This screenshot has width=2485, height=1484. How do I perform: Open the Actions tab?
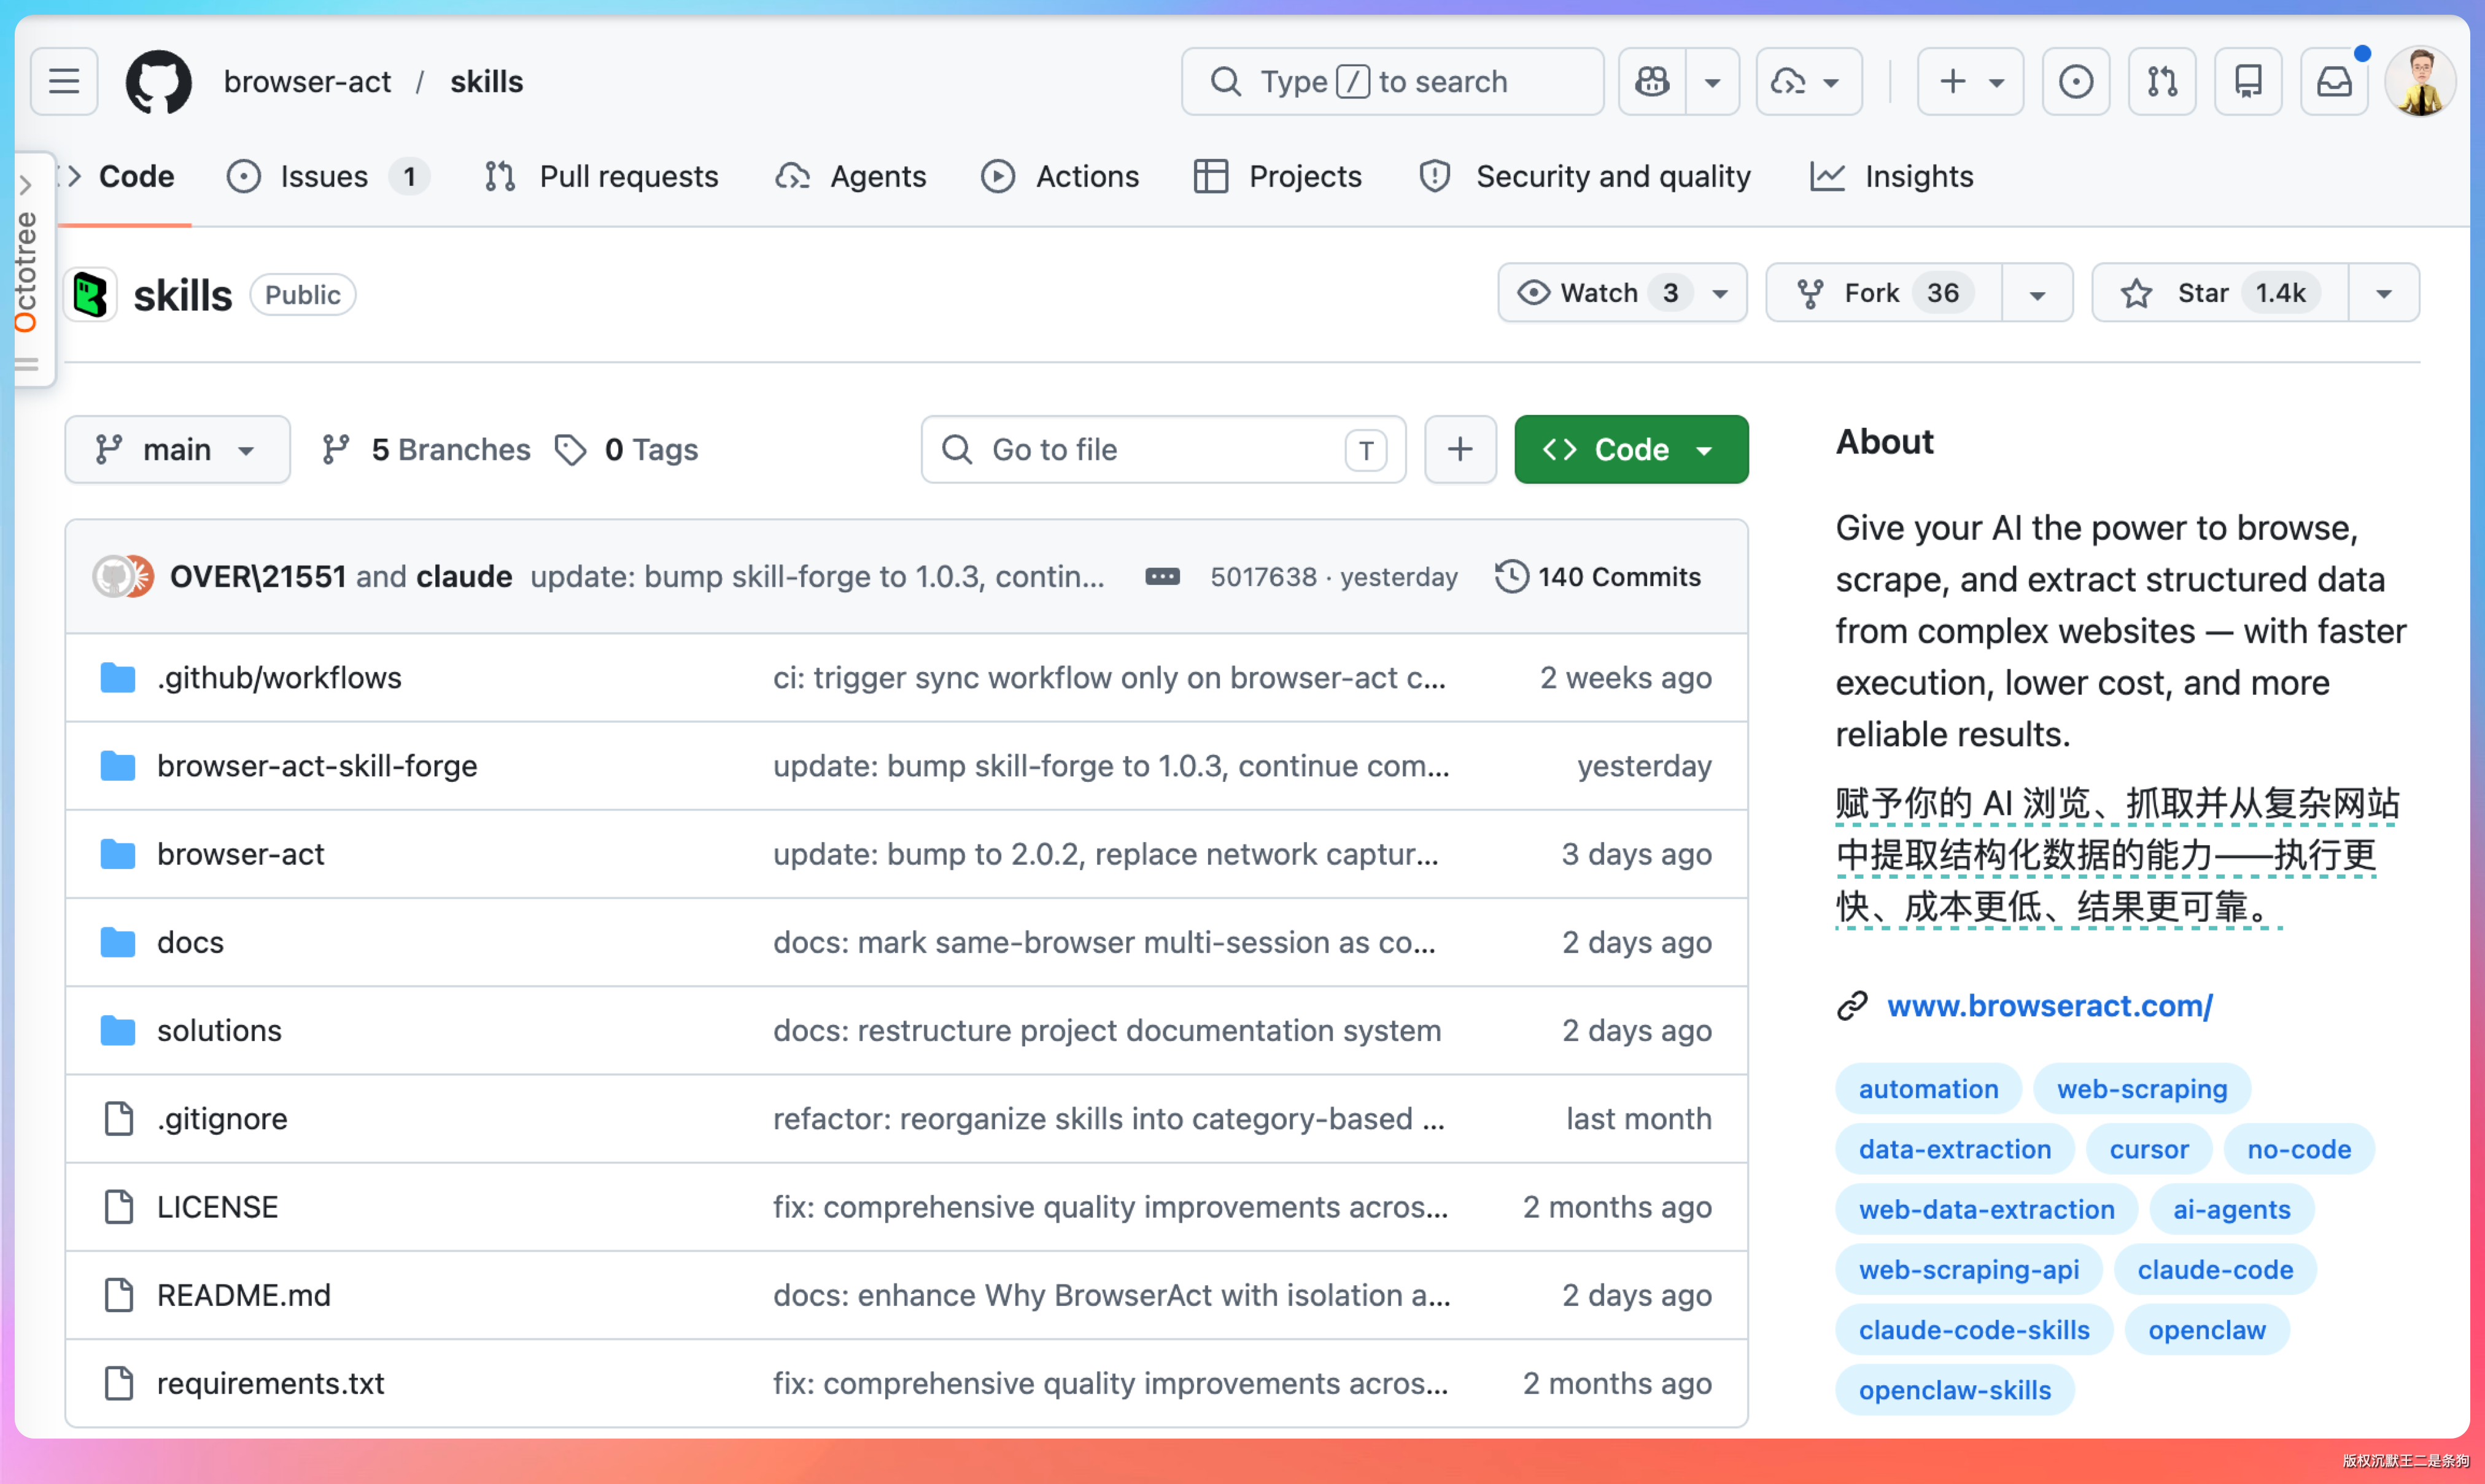[x=1060, y=177]
